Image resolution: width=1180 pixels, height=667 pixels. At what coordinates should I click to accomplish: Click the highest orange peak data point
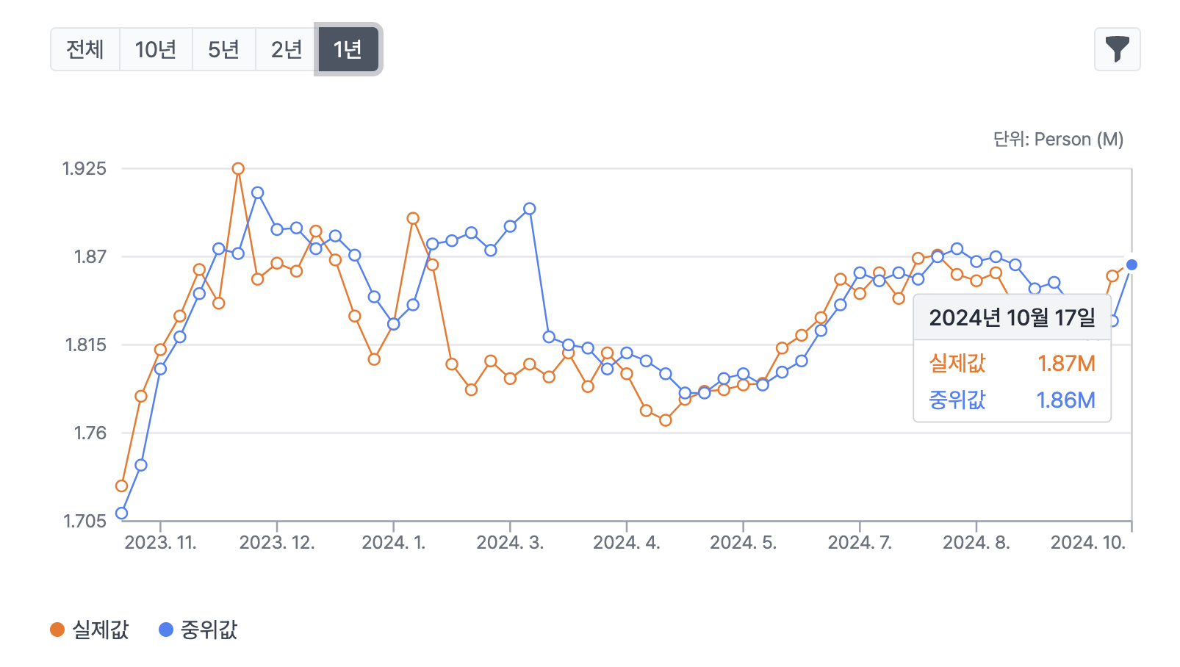238,169
